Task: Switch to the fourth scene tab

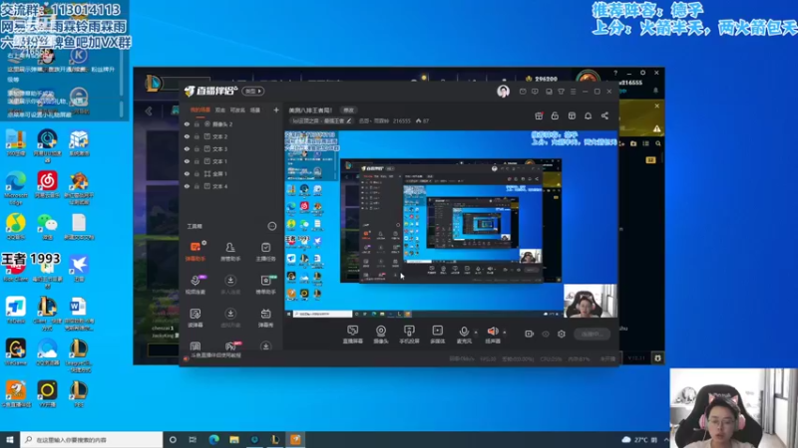Action: 255,110
